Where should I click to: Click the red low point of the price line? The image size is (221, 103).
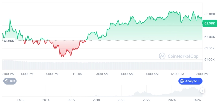coord(63,57)
